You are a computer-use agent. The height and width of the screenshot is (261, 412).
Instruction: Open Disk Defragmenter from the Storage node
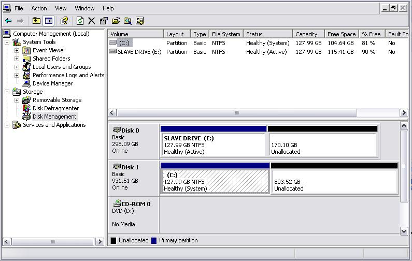55,108
